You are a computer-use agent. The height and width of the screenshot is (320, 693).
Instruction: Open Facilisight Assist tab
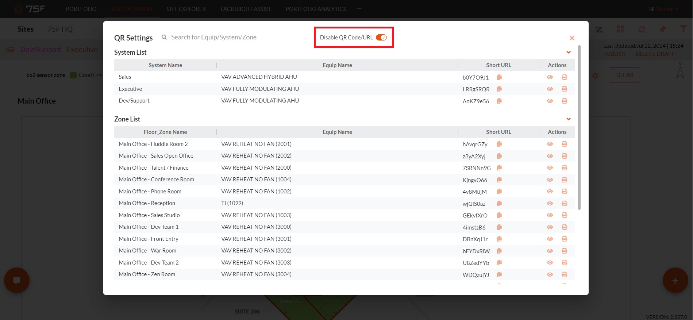246,9
